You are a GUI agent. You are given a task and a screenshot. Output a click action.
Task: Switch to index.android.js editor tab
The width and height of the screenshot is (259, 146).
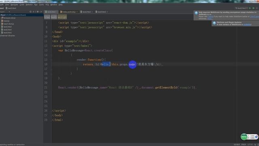(69, 12)
